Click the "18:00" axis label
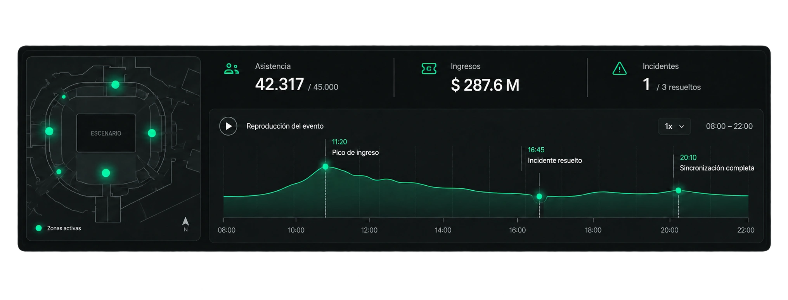The image size is (788, 300). pos(593,230)
